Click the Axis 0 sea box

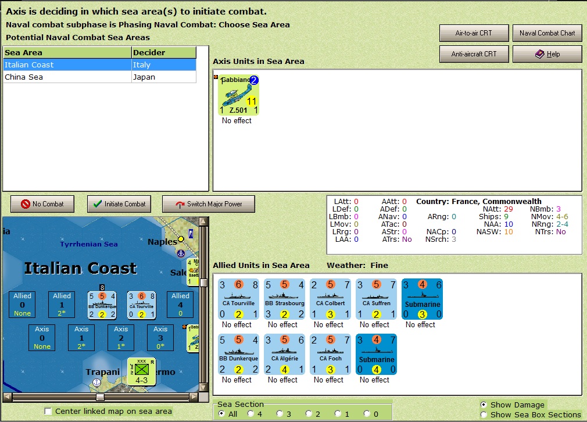(42, 337)
